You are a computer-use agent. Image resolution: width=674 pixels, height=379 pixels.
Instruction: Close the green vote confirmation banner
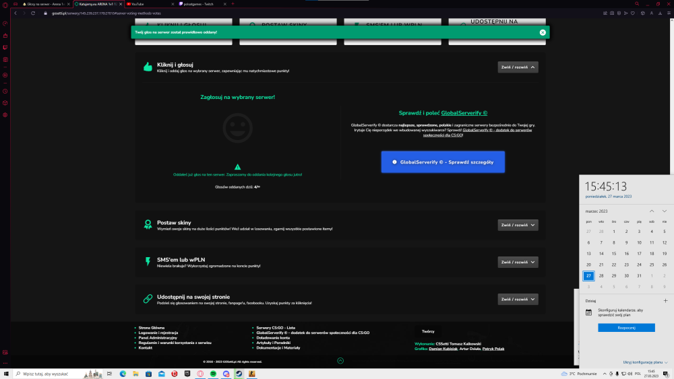point(543,32)
